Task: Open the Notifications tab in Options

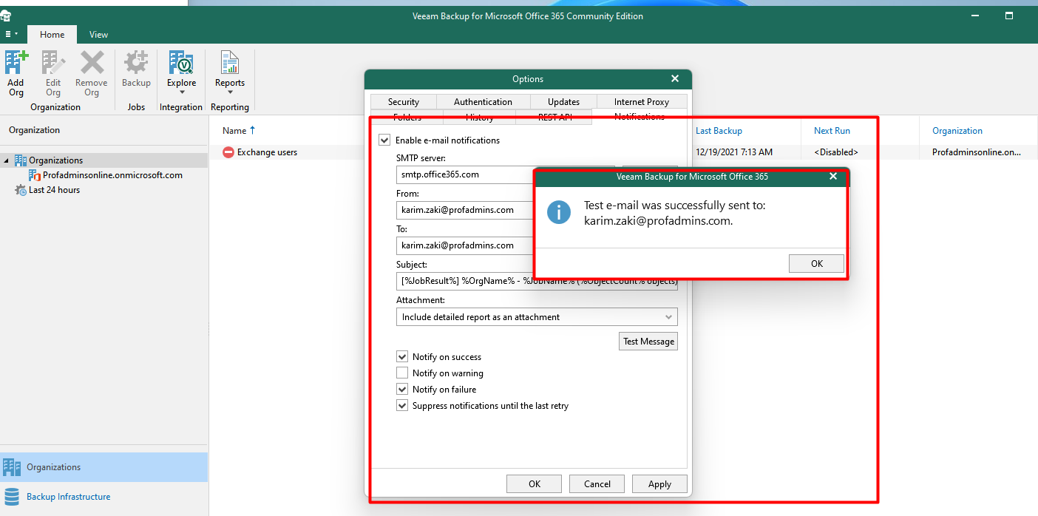Action: pos(640,117)
